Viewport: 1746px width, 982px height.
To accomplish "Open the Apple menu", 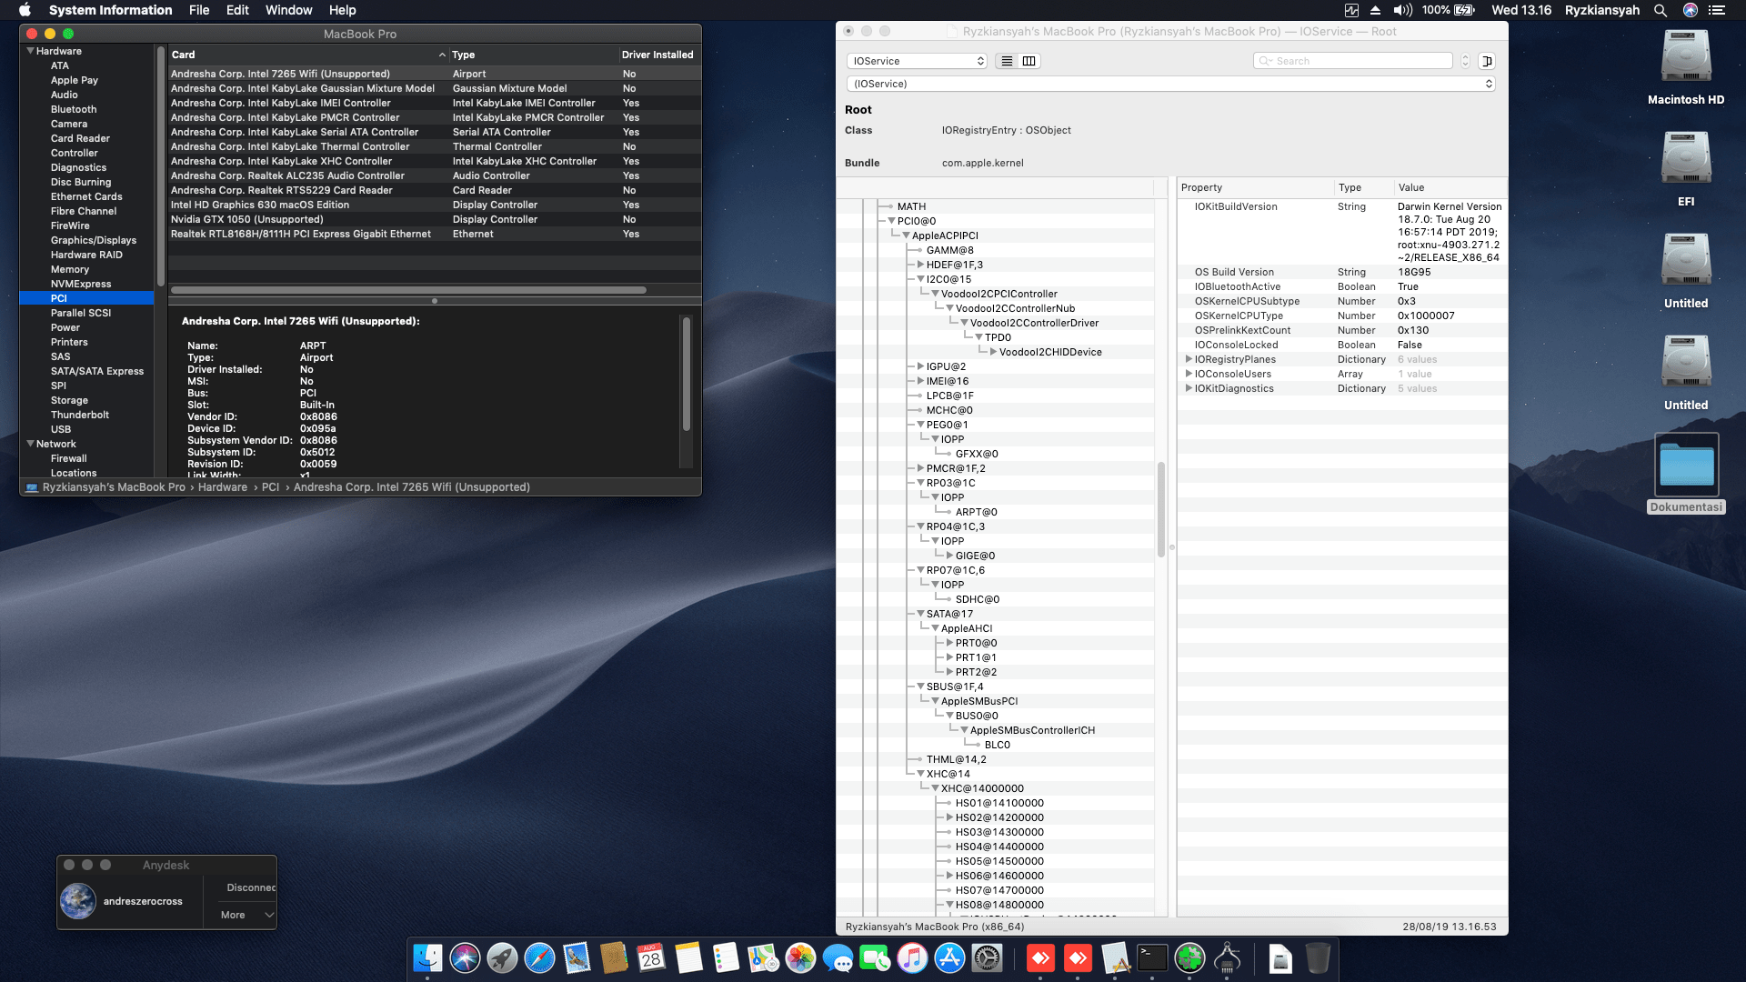I will 25,10.
